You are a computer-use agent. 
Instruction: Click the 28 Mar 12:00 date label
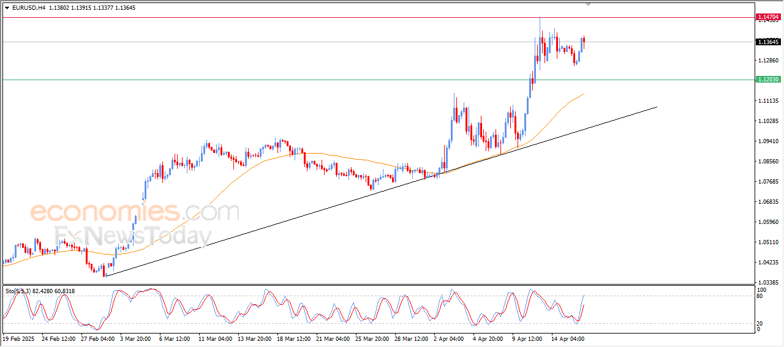pyautogui.click(x=412, y=338)
